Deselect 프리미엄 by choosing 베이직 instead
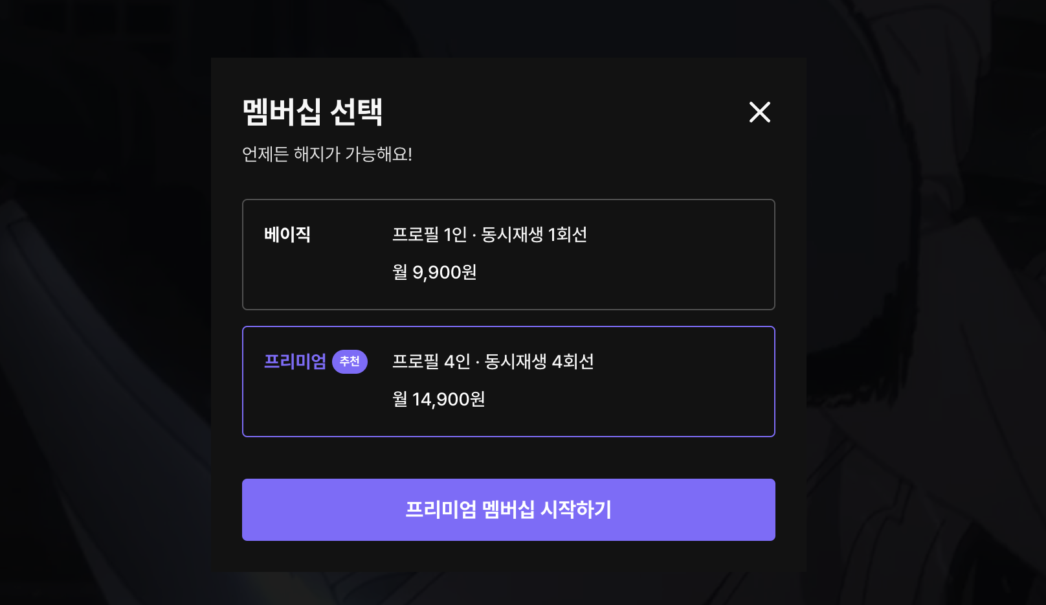Viewport: 1046px width, 605px height. point(509,254)
